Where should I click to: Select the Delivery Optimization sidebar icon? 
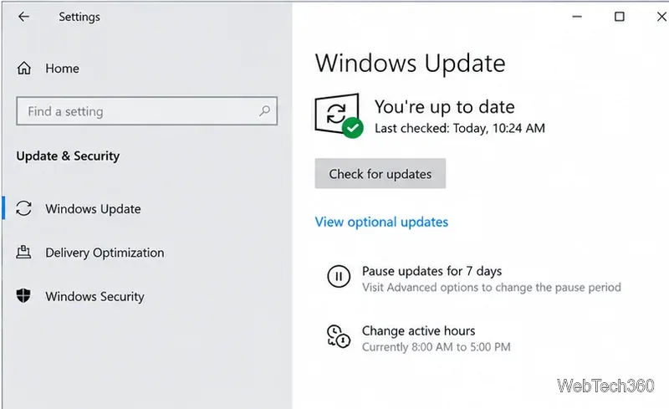[23, 252]
